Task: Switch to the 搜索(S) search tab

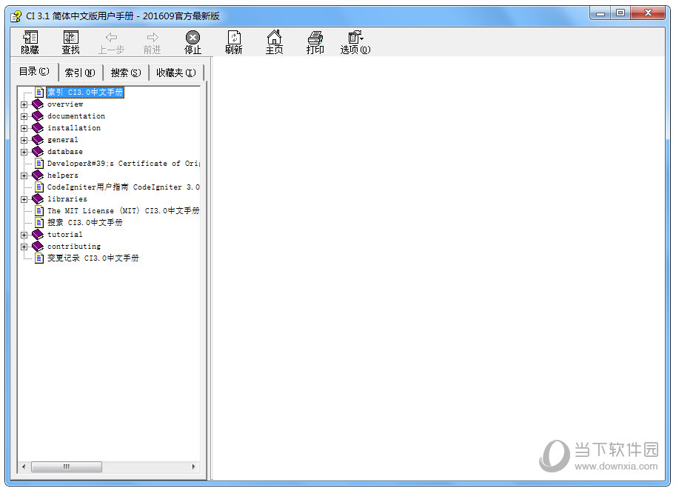Action: click(x=126, y=73)
